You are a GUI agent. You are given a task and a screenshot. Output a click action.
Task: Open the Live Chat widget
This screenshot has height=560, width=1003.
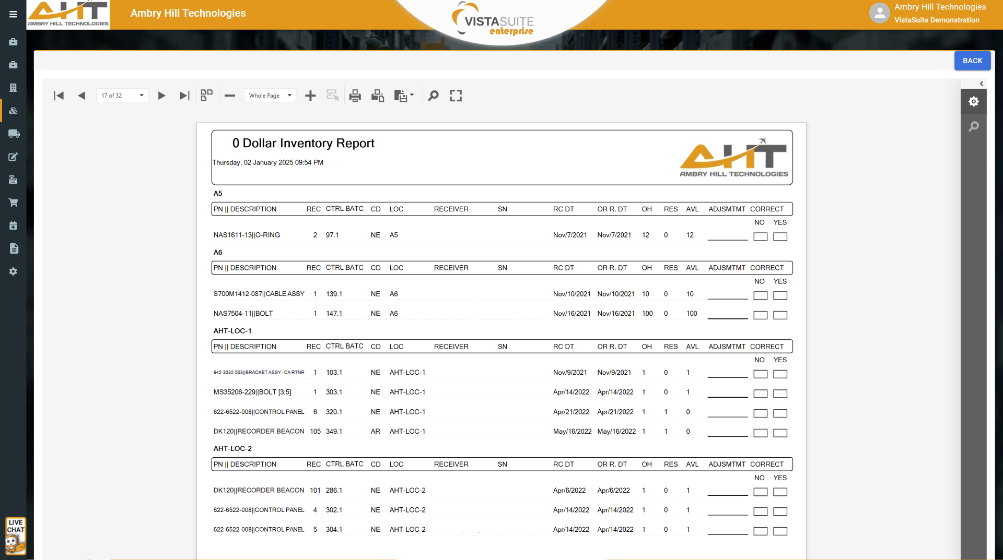(16, 535)
